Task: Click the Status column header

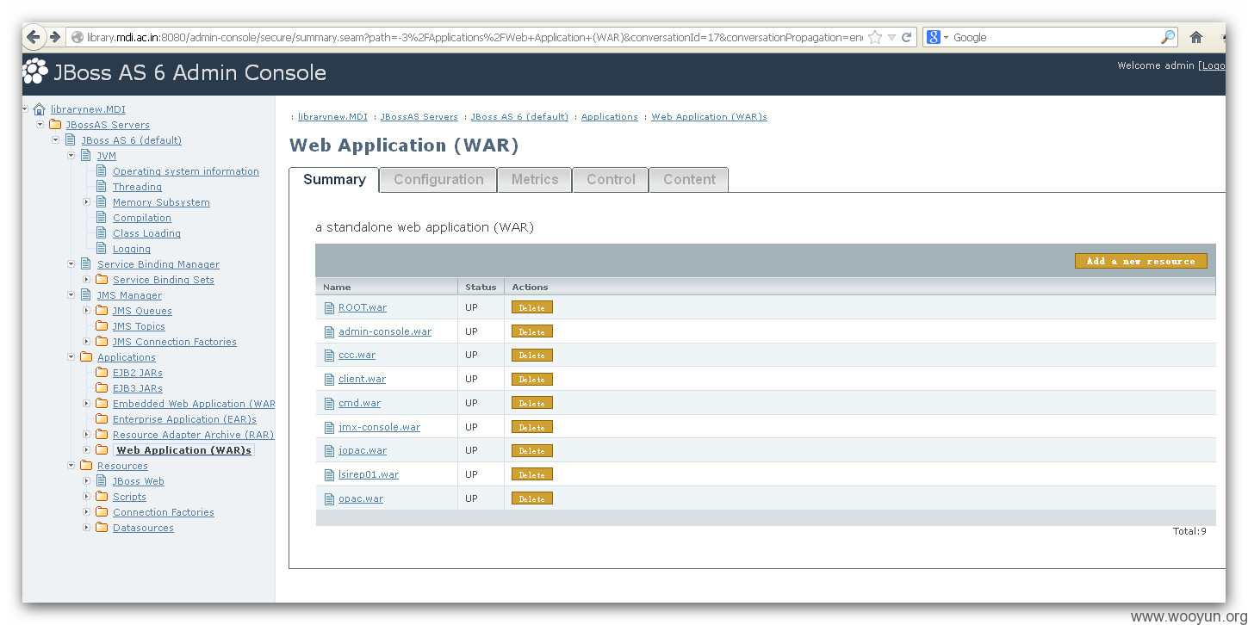Action: (x=481, y=287)
